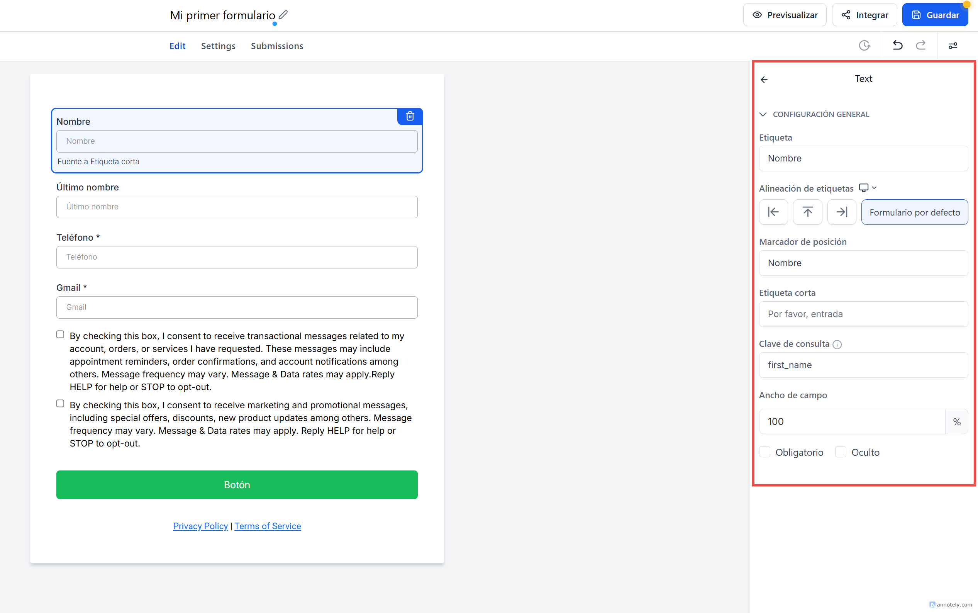Switch to the Settings tab

tap(218, 46)
